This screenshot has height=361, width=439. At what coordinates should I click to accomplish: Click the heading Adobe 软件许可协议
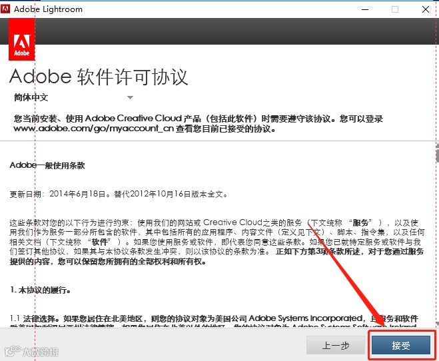click(99, 77)
